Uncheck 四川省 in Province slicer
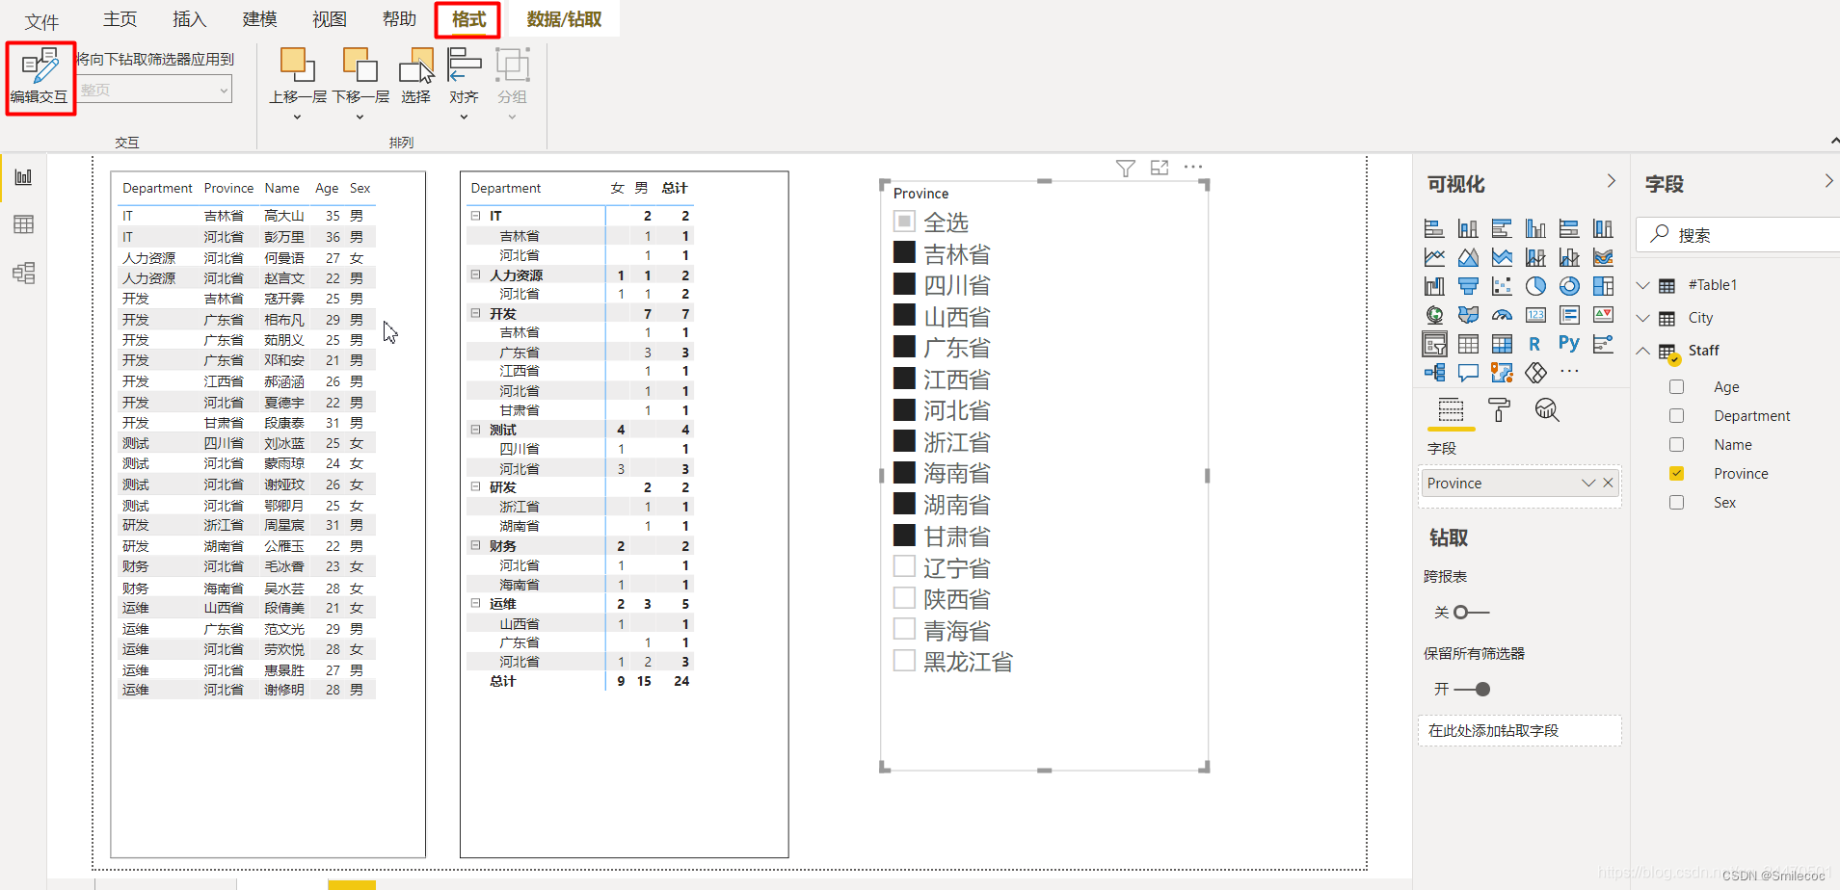Viewport: 1840px width, 890px height. click(x=904, y=284)
